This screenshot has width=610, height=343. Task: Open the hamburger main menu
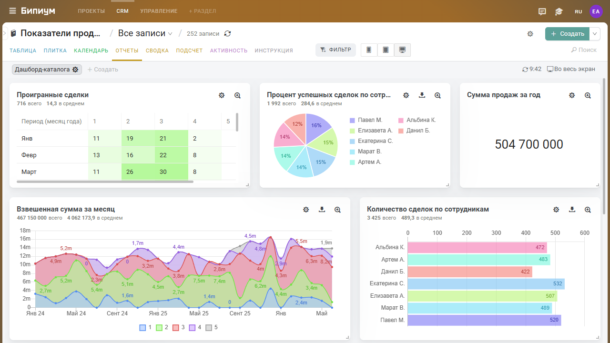click(x=12, y=11)
